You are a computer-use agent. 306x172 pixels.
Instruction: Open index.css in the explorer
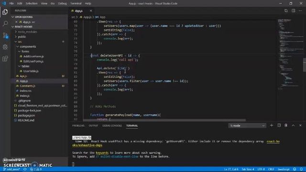click(x=25, y=91)
